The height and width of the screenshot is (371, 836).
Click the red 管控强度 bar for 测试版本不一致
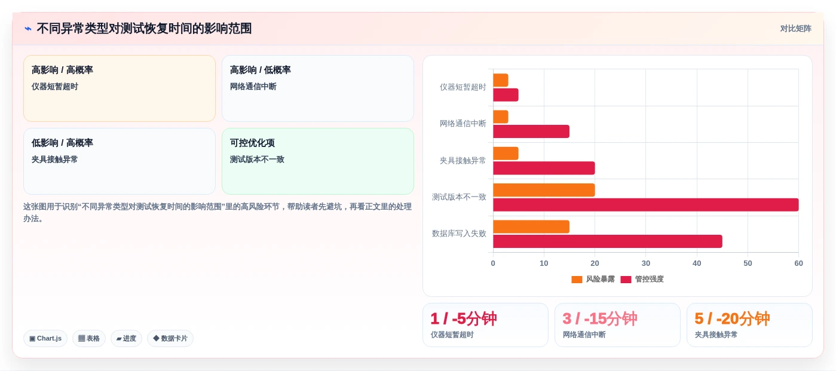click(x=646, y=205)
